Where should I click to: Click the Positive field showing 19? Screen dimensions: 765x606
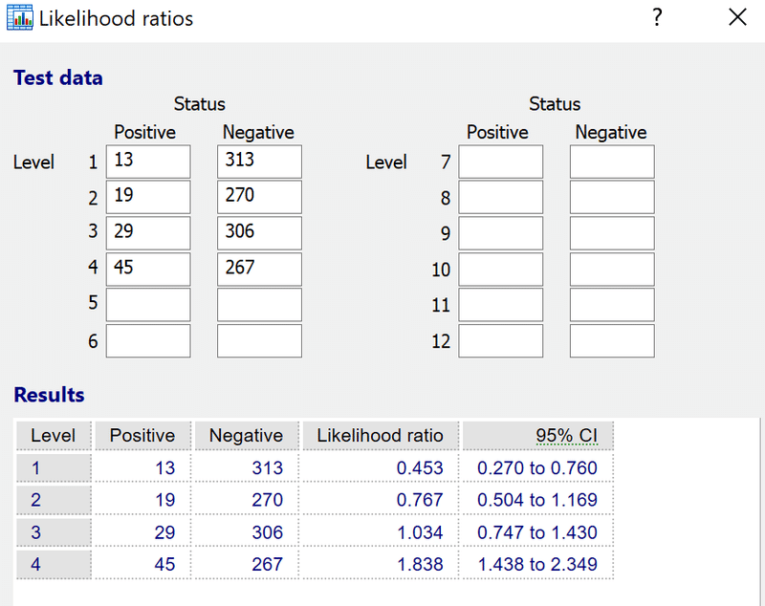147,197
